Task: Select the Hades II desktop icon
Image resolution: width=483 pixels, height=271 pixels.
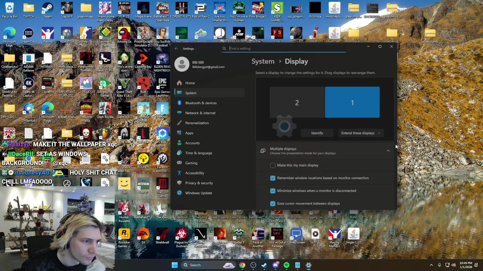Action: coord(239,236)
